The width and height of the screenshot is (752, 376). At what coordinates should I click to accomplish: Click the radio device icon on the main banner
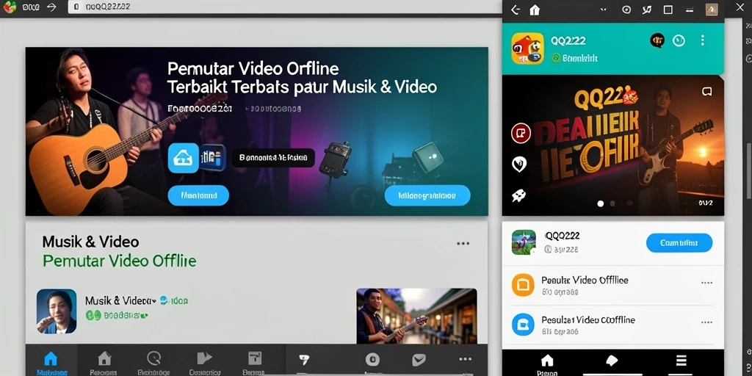(x=335, y=160)
